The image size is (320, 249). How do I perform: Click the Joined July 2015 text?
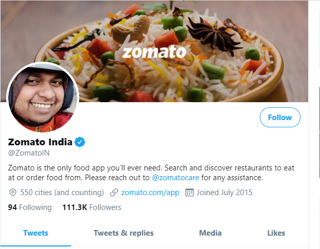point(225,193)
